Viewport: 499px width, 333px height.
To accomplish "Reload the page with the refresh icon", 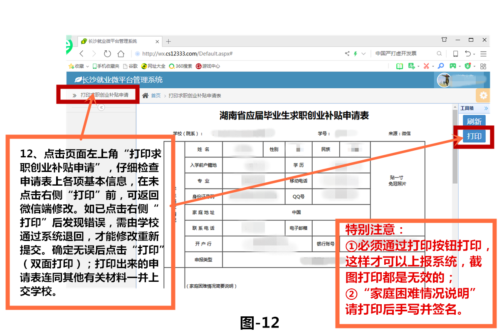I will pyautogui.click(x=107, y=54).
